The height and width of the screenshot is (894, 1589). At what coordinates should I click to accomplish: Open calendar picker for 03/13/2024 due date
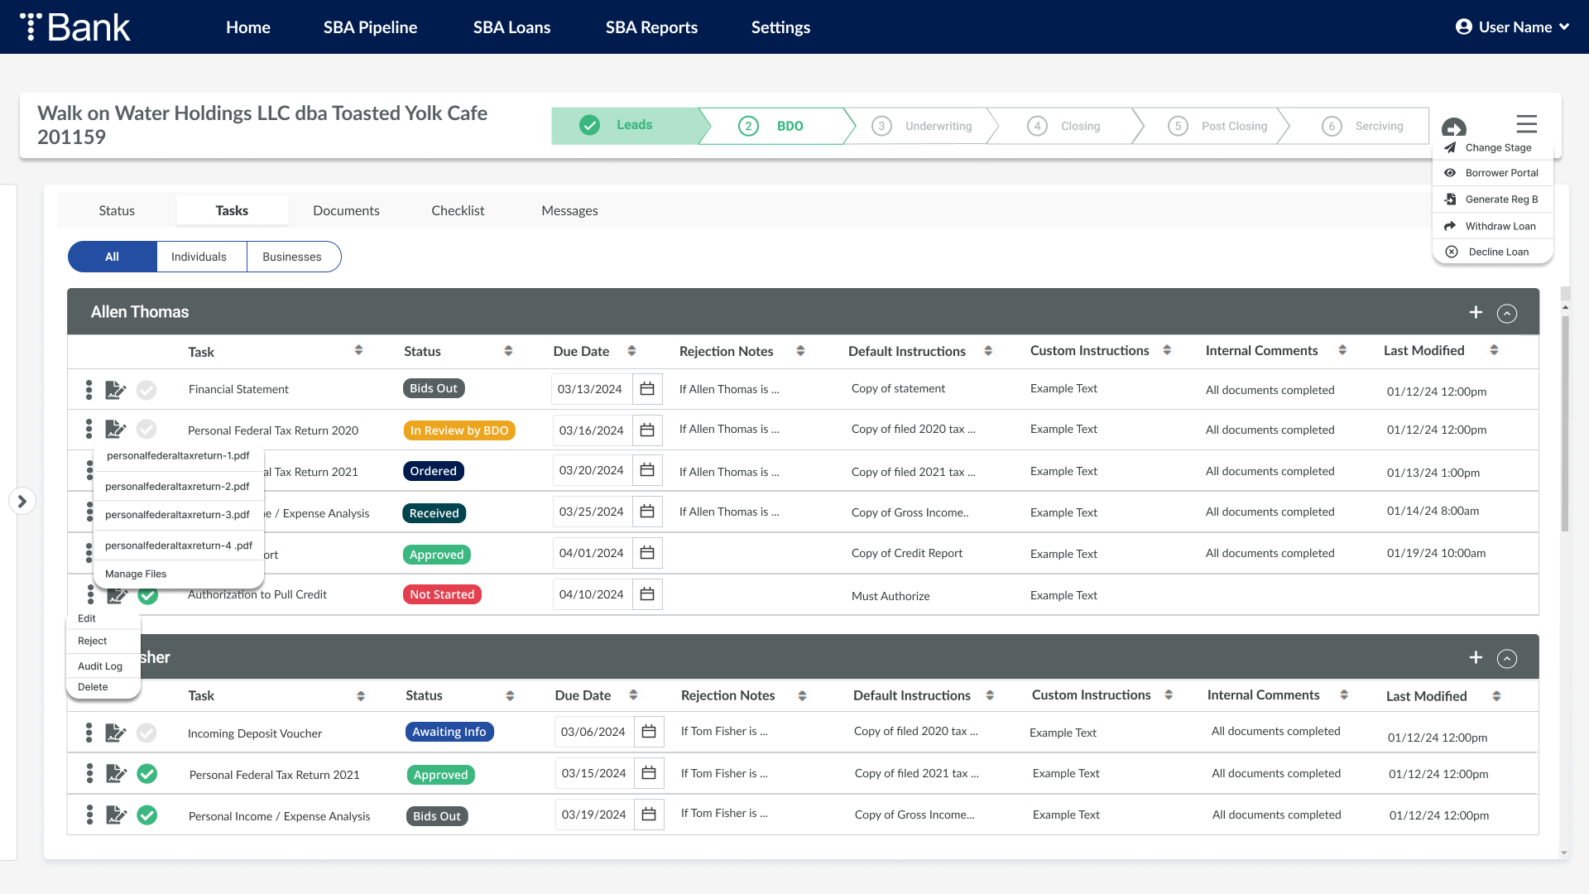coord(647,389)
